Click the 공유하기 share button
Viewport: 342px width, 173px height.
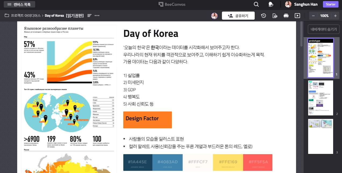point(238,16)
